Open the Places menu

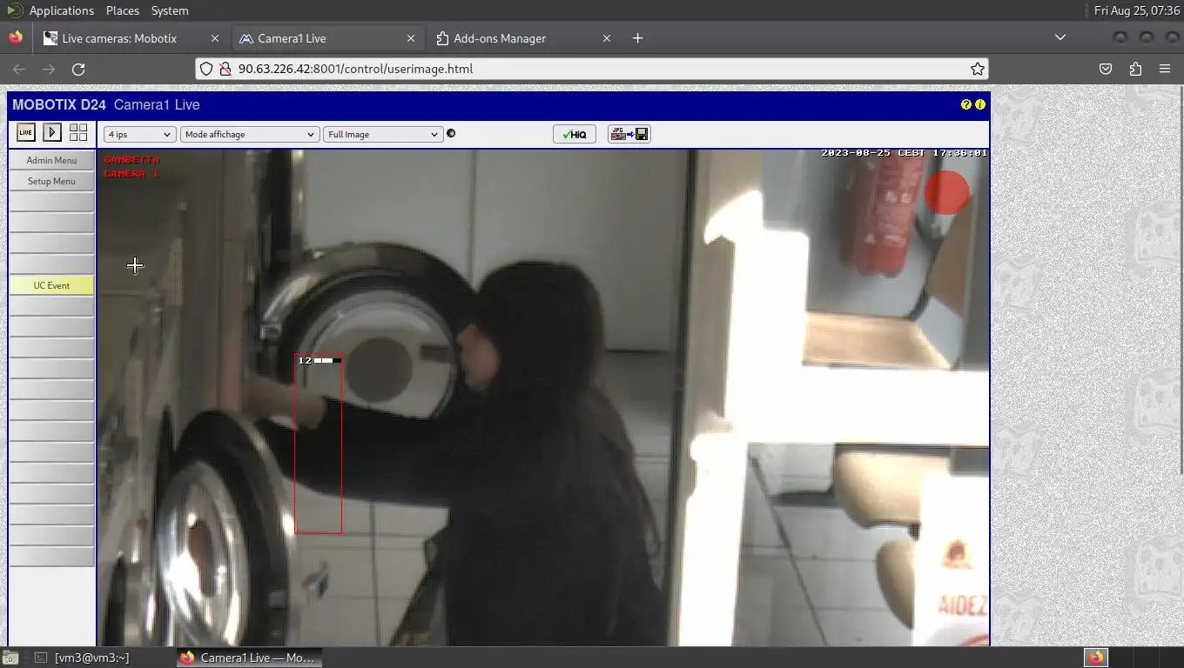(x=123, y=10)
